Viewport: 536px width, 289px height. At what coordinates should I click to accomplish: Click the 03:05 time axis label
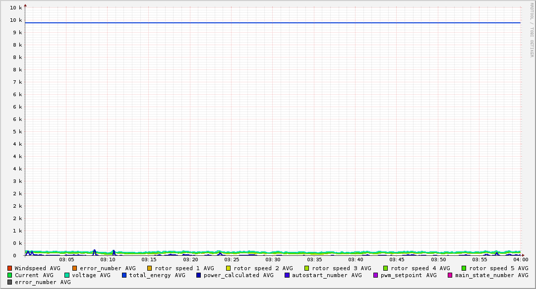coord(66,259)
